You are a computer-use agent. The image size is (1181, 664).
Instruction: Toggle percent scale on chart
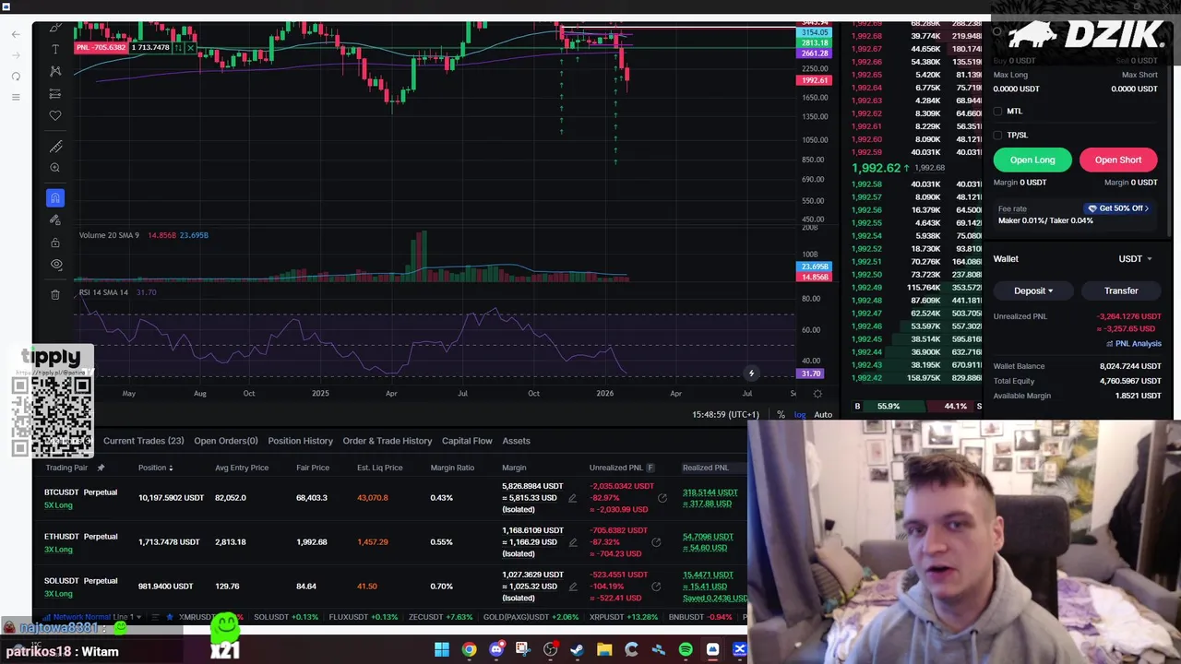coord(781,415)
